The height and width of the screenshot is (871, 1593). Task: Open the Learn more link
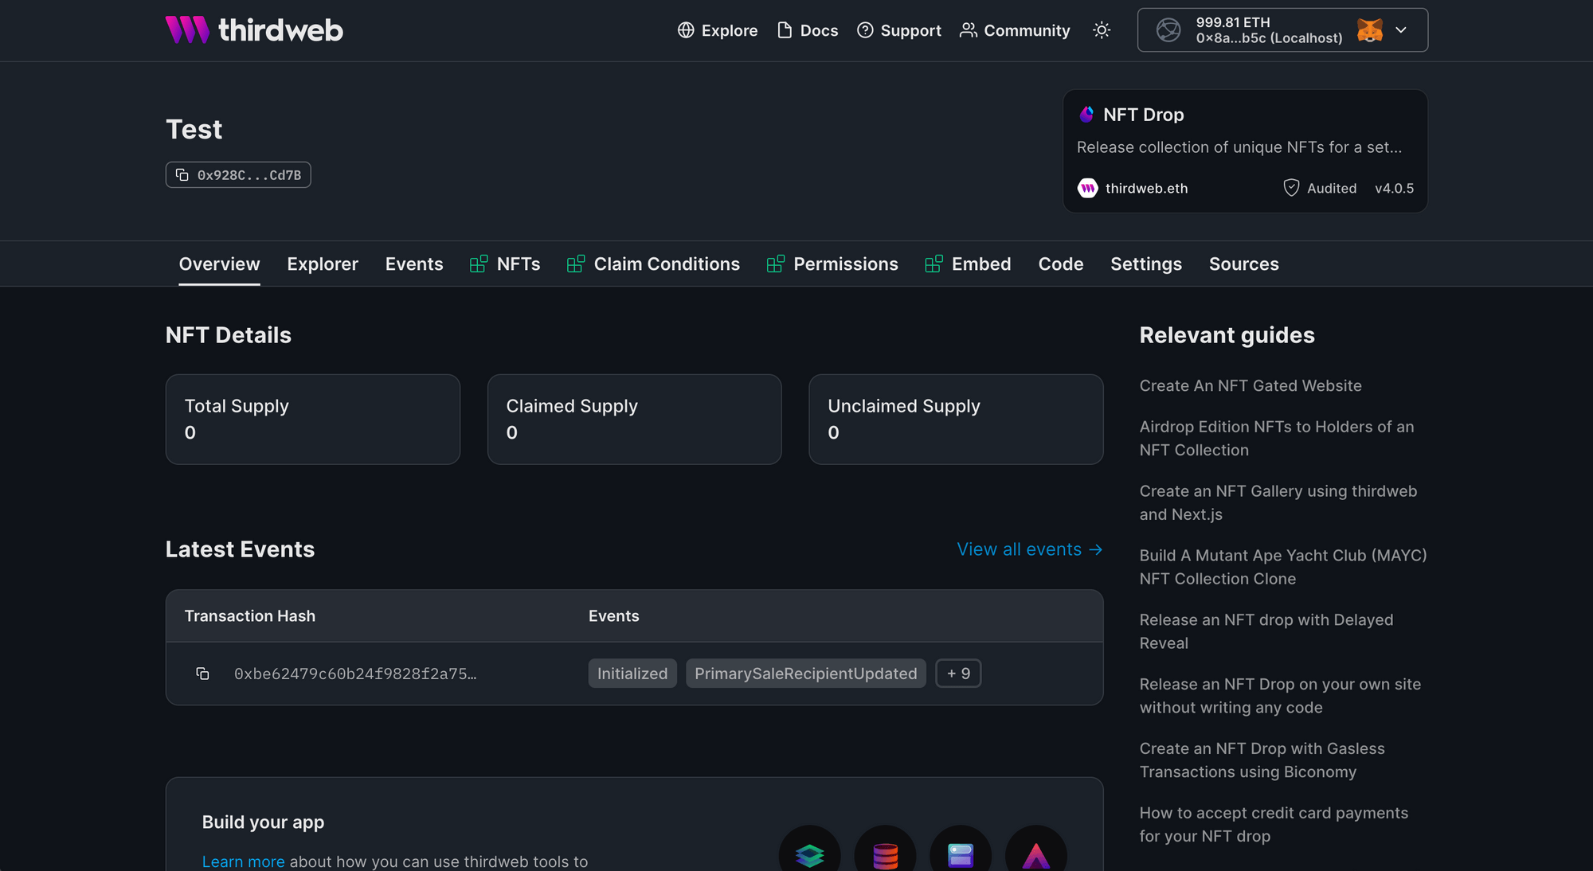point(243,861)
